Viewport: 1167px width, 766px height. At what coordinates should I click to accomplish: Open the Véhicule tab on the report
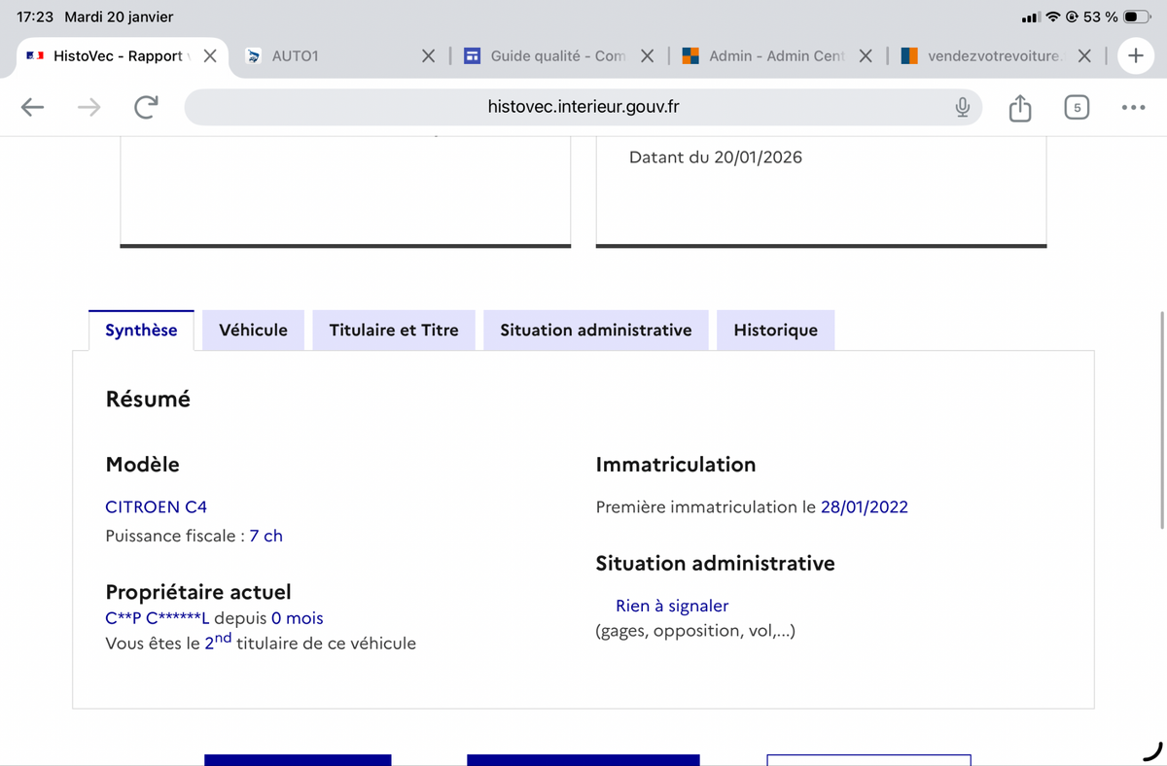point(253,330)
